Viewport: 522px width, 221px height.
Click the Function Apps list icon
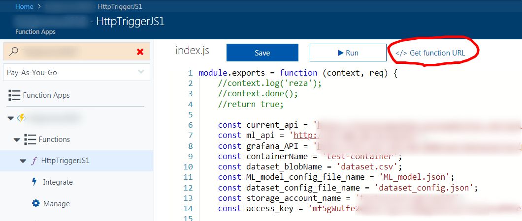click(14, 95)
